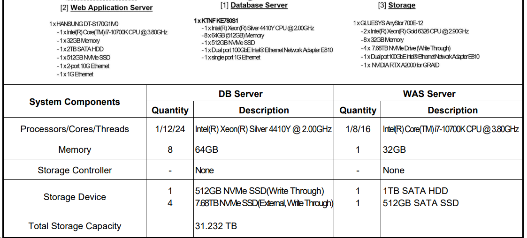527x238 pixels.
Task: Click the DB Server column header
Action: [x=240, y=94]
